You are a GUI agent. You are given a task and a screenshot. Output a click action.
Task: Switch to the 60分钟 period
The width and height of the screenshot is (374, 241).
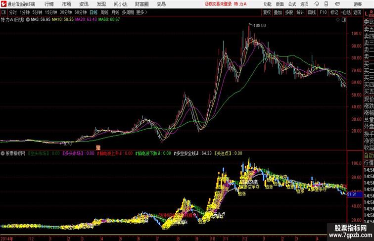coord(81,12)
